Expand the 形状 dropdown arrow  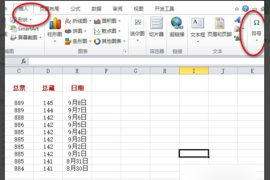click(x=31, y=20)
